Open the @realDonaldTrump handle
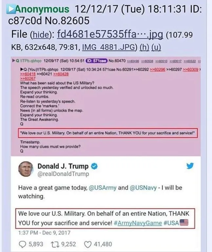Viewport: 212px width, 252px height. point(63,174)
